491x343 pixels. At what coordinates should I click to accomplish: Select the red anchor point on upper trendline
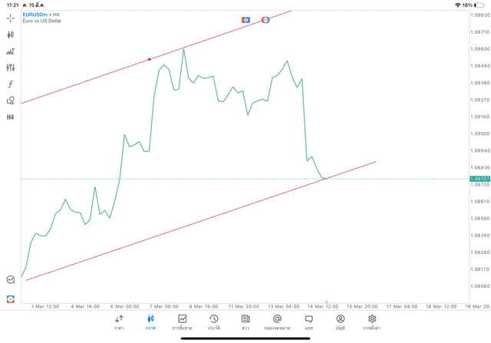click(x=150, y=59)
